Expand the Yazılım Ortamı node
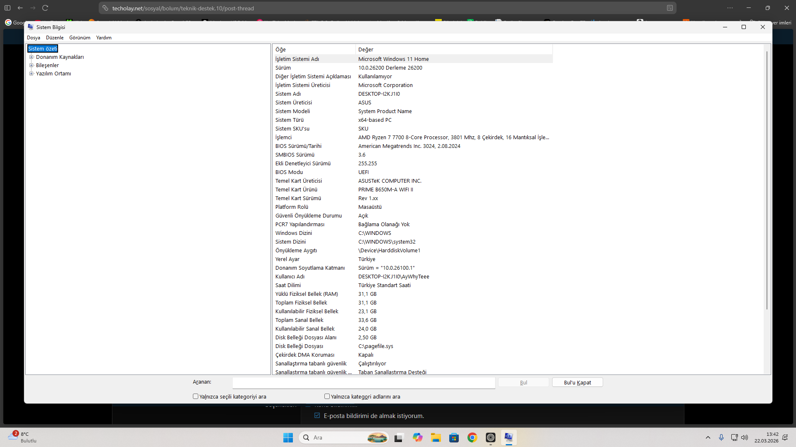The height and width of the screenshot is (447, 796). [31, 74]
